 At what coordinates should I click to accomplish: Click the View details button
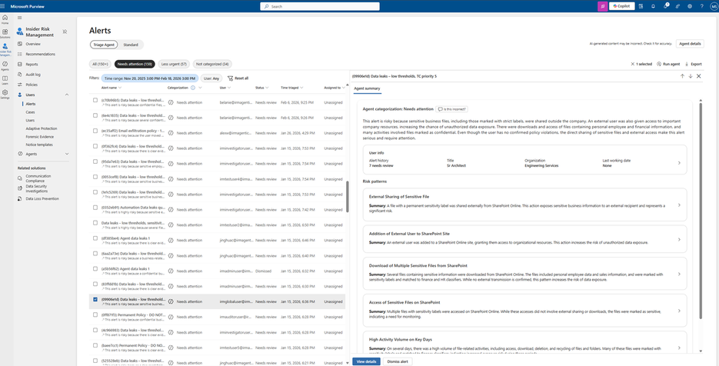tap(366, 361)
